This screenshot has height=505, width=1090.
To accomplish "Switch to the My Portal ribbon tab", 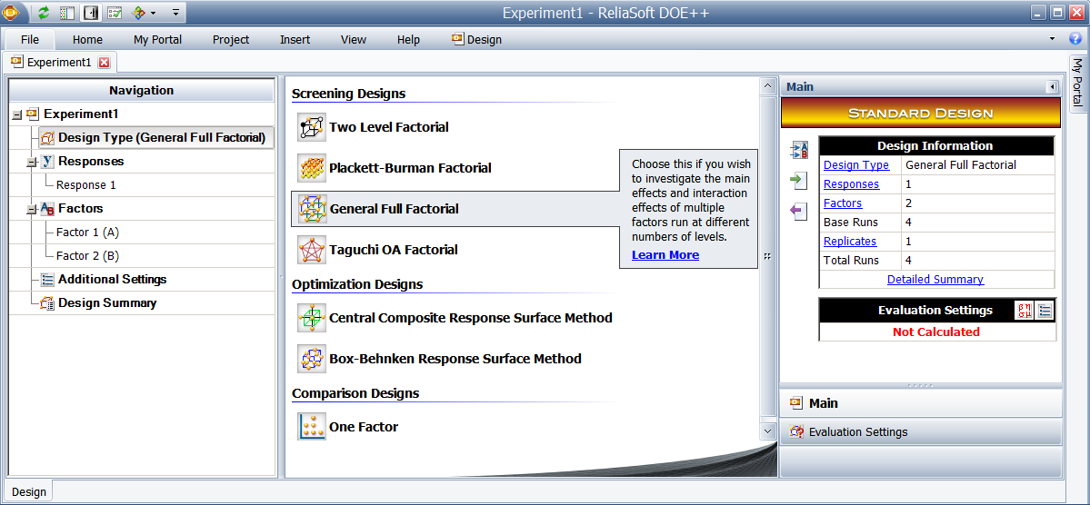I will click(x=158, y=40).
